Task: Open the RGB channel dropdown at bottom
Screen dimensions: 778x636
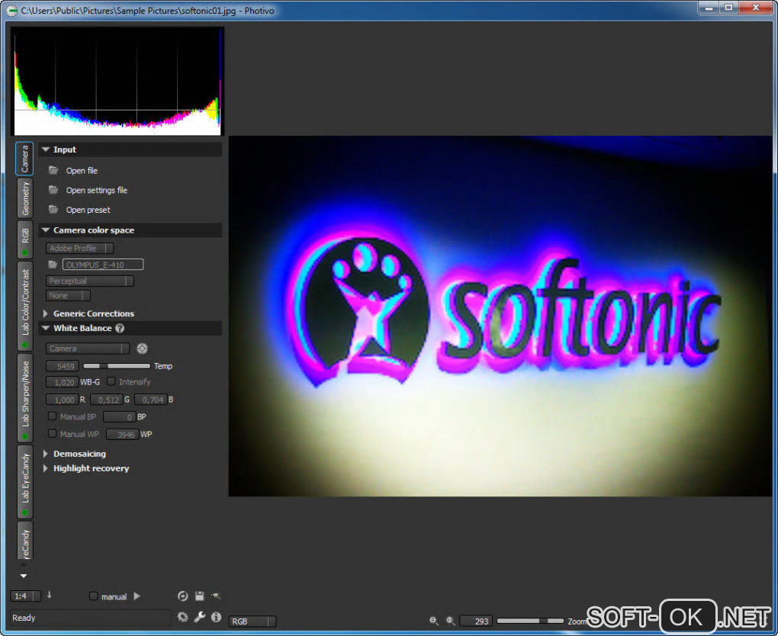Action: tap(252, 621)
